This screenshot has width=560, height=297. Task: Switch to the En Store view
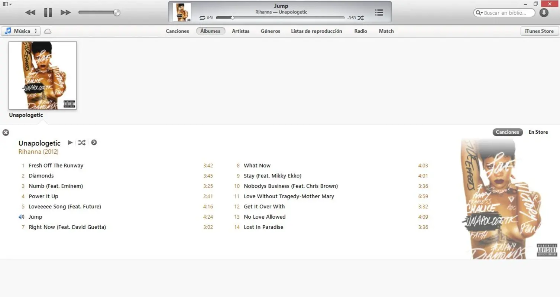click(538, 132)
